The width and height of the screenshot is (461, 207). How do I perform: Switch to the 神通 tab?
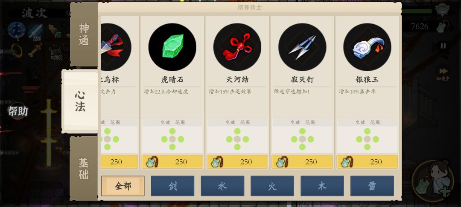(x=84, y=34)
